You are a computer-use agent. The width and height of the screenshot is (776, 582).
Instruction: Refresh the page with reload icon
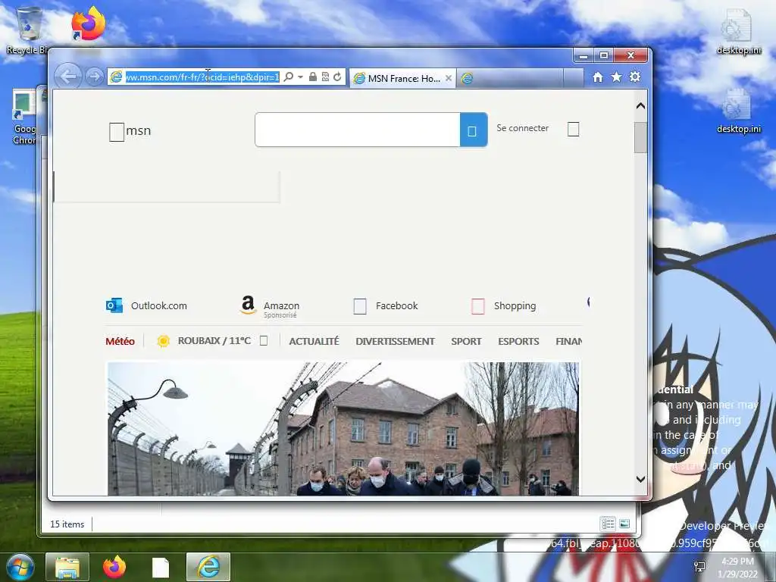click(337, 77)
